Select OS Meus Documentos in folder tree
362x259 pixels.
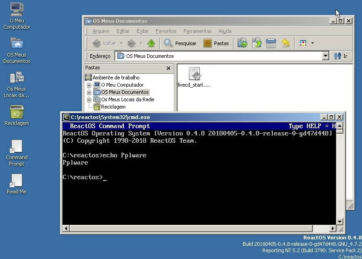(125, 92)
